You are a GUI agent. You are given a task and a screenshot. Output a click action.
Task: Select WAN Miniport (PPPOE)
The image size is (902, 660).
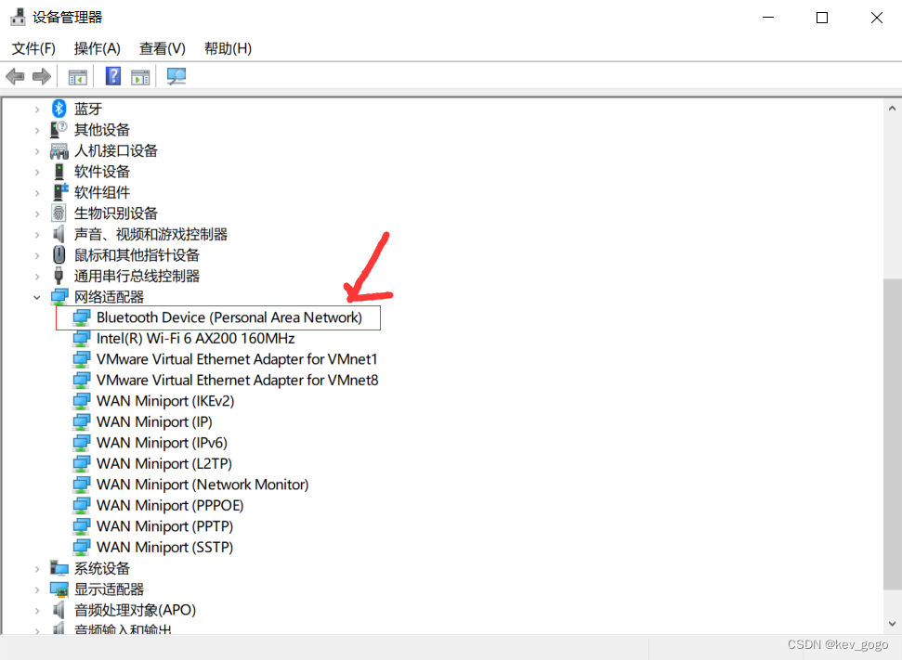pos(170,505)
